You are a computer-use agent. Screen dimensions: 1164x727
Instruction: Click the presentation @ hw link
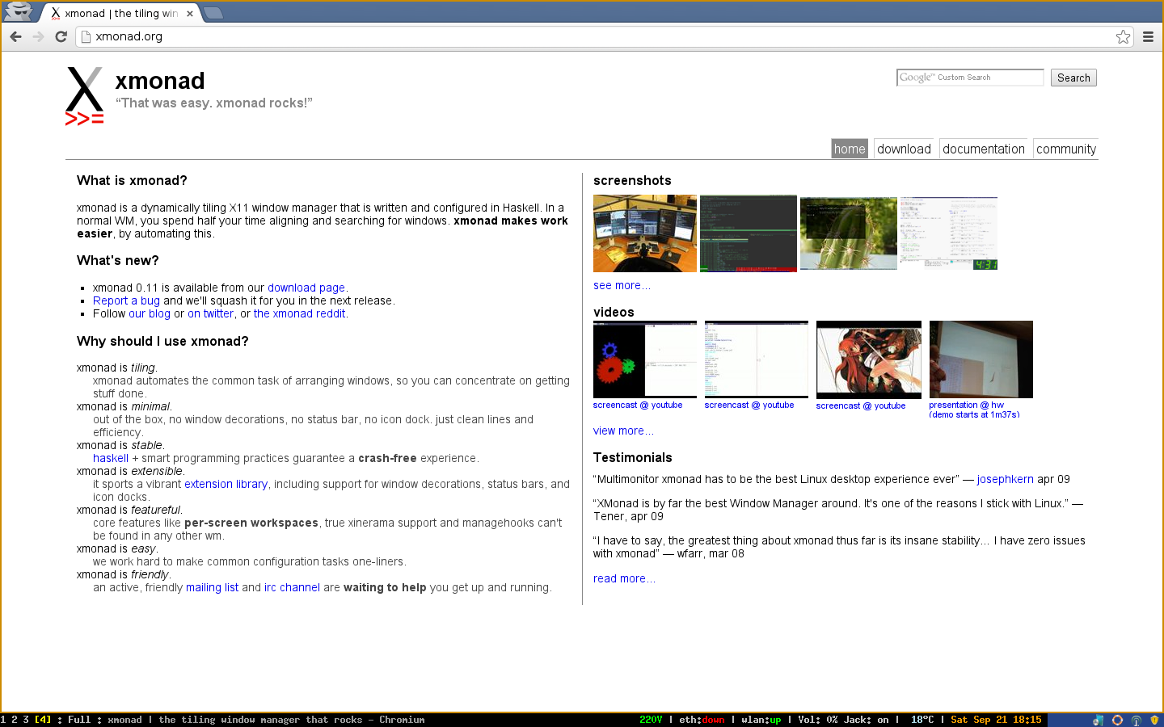click(x=974, y=410)
